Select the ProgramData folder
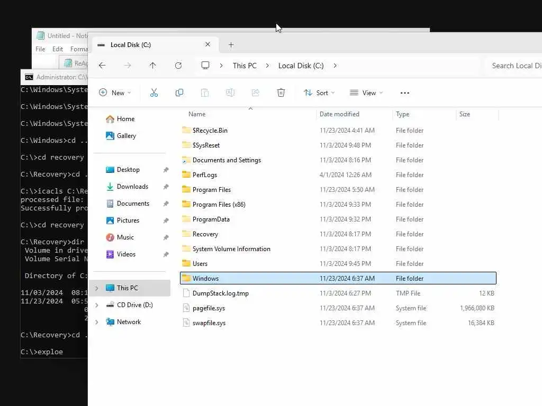This screenshot has width=542, height=406. pos(338,219)
